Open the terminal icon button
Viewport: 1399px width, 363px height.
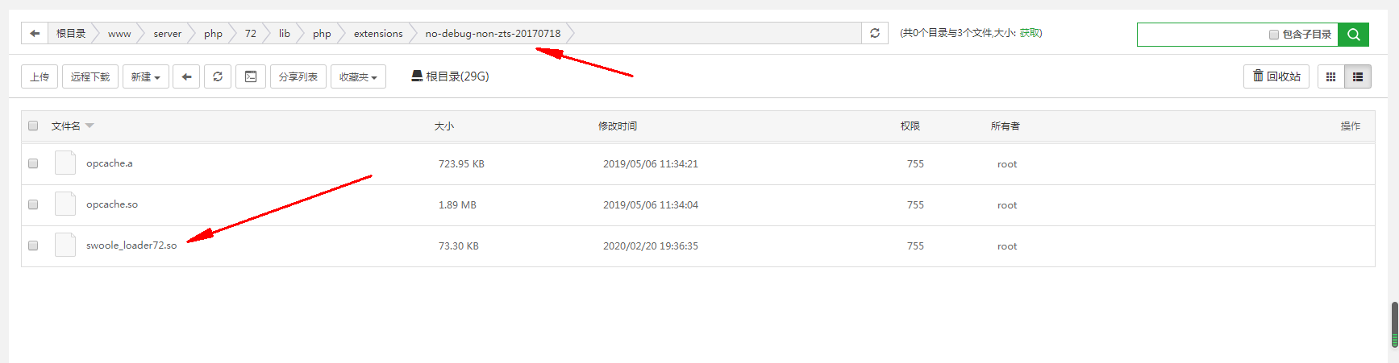[x=251, y=76]
